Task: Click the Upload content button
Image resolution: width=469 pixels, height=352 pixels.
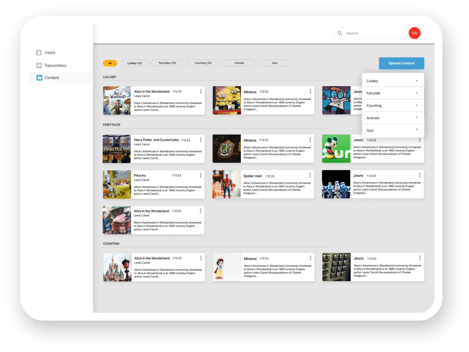Action: tap(401, 63)
